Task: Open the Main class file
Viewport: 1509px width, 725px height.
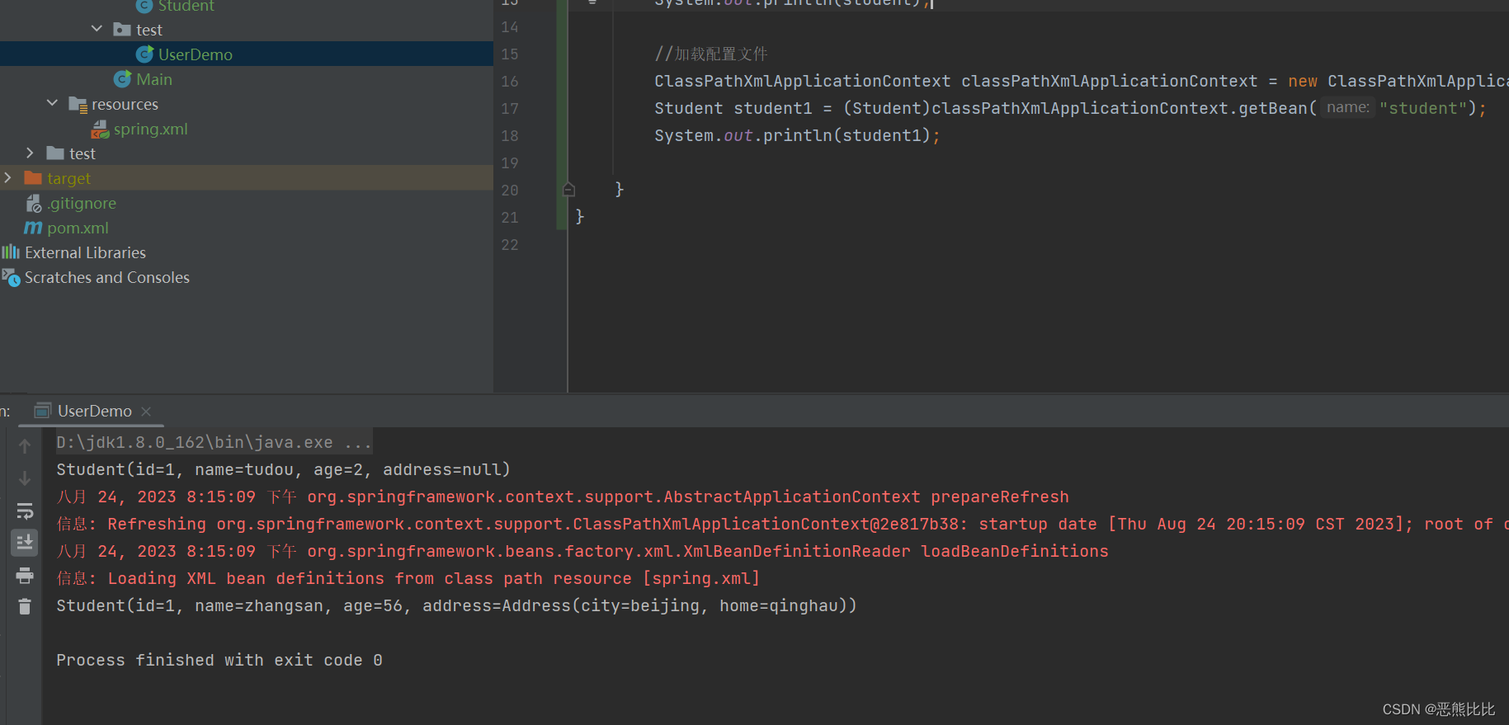Action: point(154,79)
